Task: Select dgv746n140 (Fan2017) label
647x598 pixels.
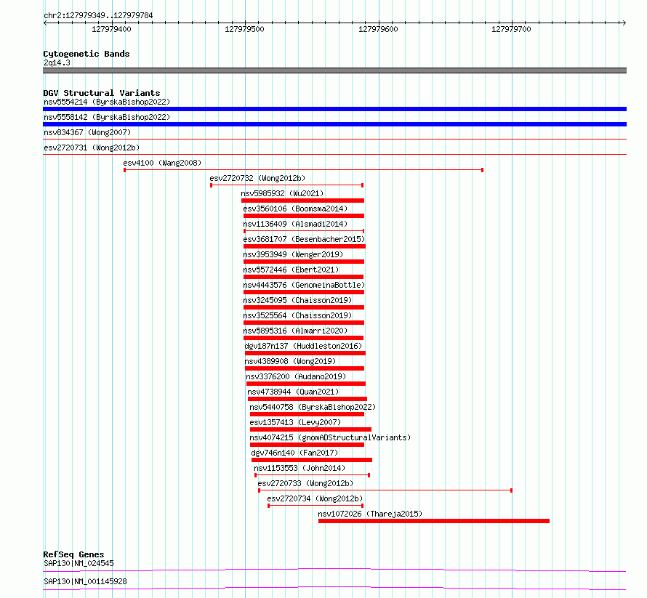Action: (294, 453)
